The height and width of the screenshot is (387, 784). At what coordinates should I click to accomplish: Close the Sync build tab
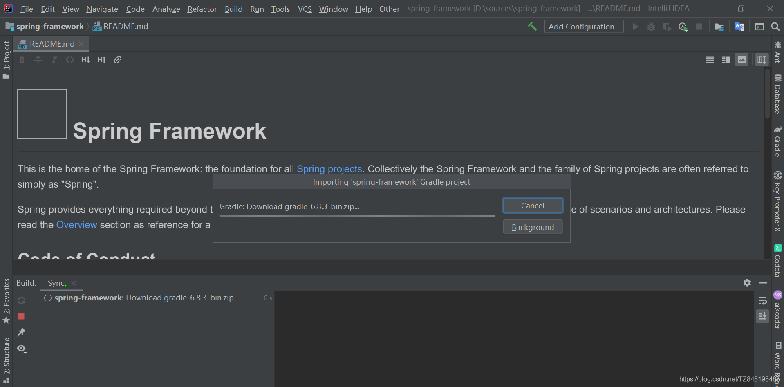coord(74,283)
